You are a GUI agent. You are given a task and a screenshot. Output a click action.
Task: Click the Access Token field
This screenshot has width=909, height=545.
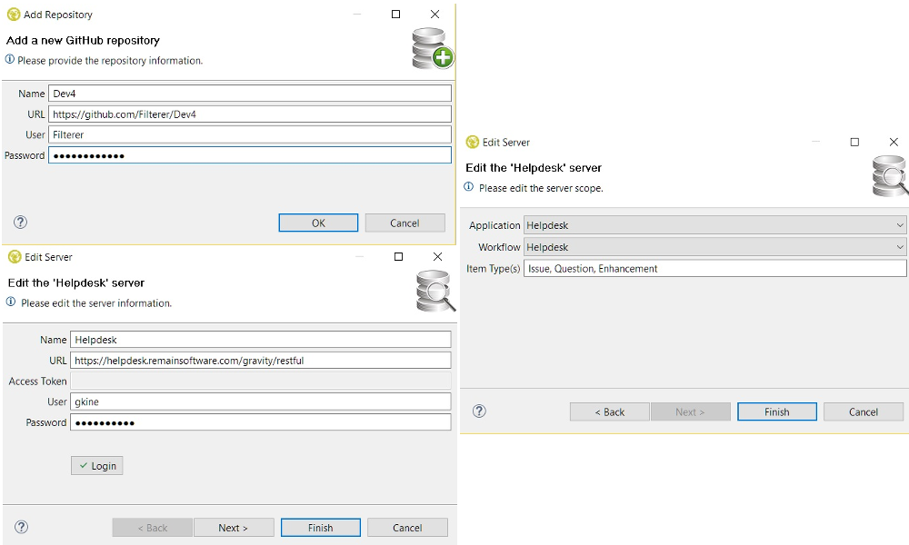click(260, 381)
